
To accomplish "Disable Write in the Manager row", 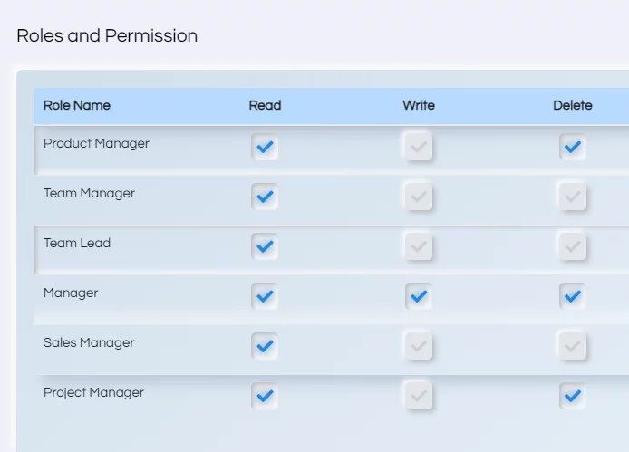I will (419, 296).
